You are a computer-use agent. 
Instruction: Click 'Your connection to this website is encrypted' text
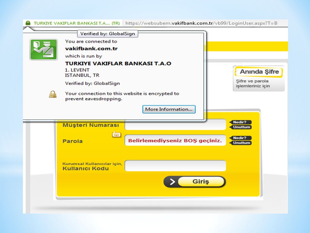point(122,96)
